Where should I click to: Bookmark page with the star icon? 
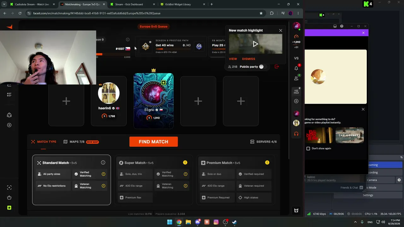pyautogui.click(x=261, y=13)
